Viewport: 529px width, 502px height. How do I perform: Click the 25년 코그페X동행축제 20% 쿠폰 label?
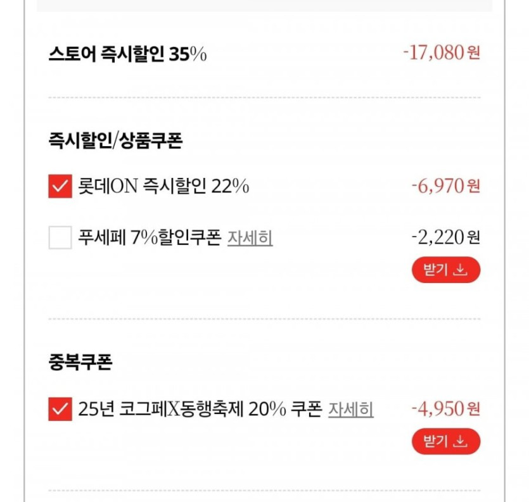200,410
